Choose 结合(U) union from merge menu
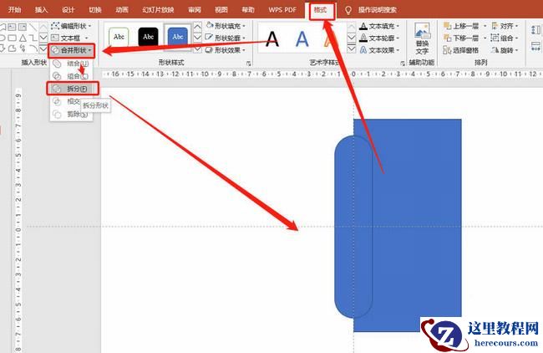This screenshot has width=543, height=353. [71, 64]
